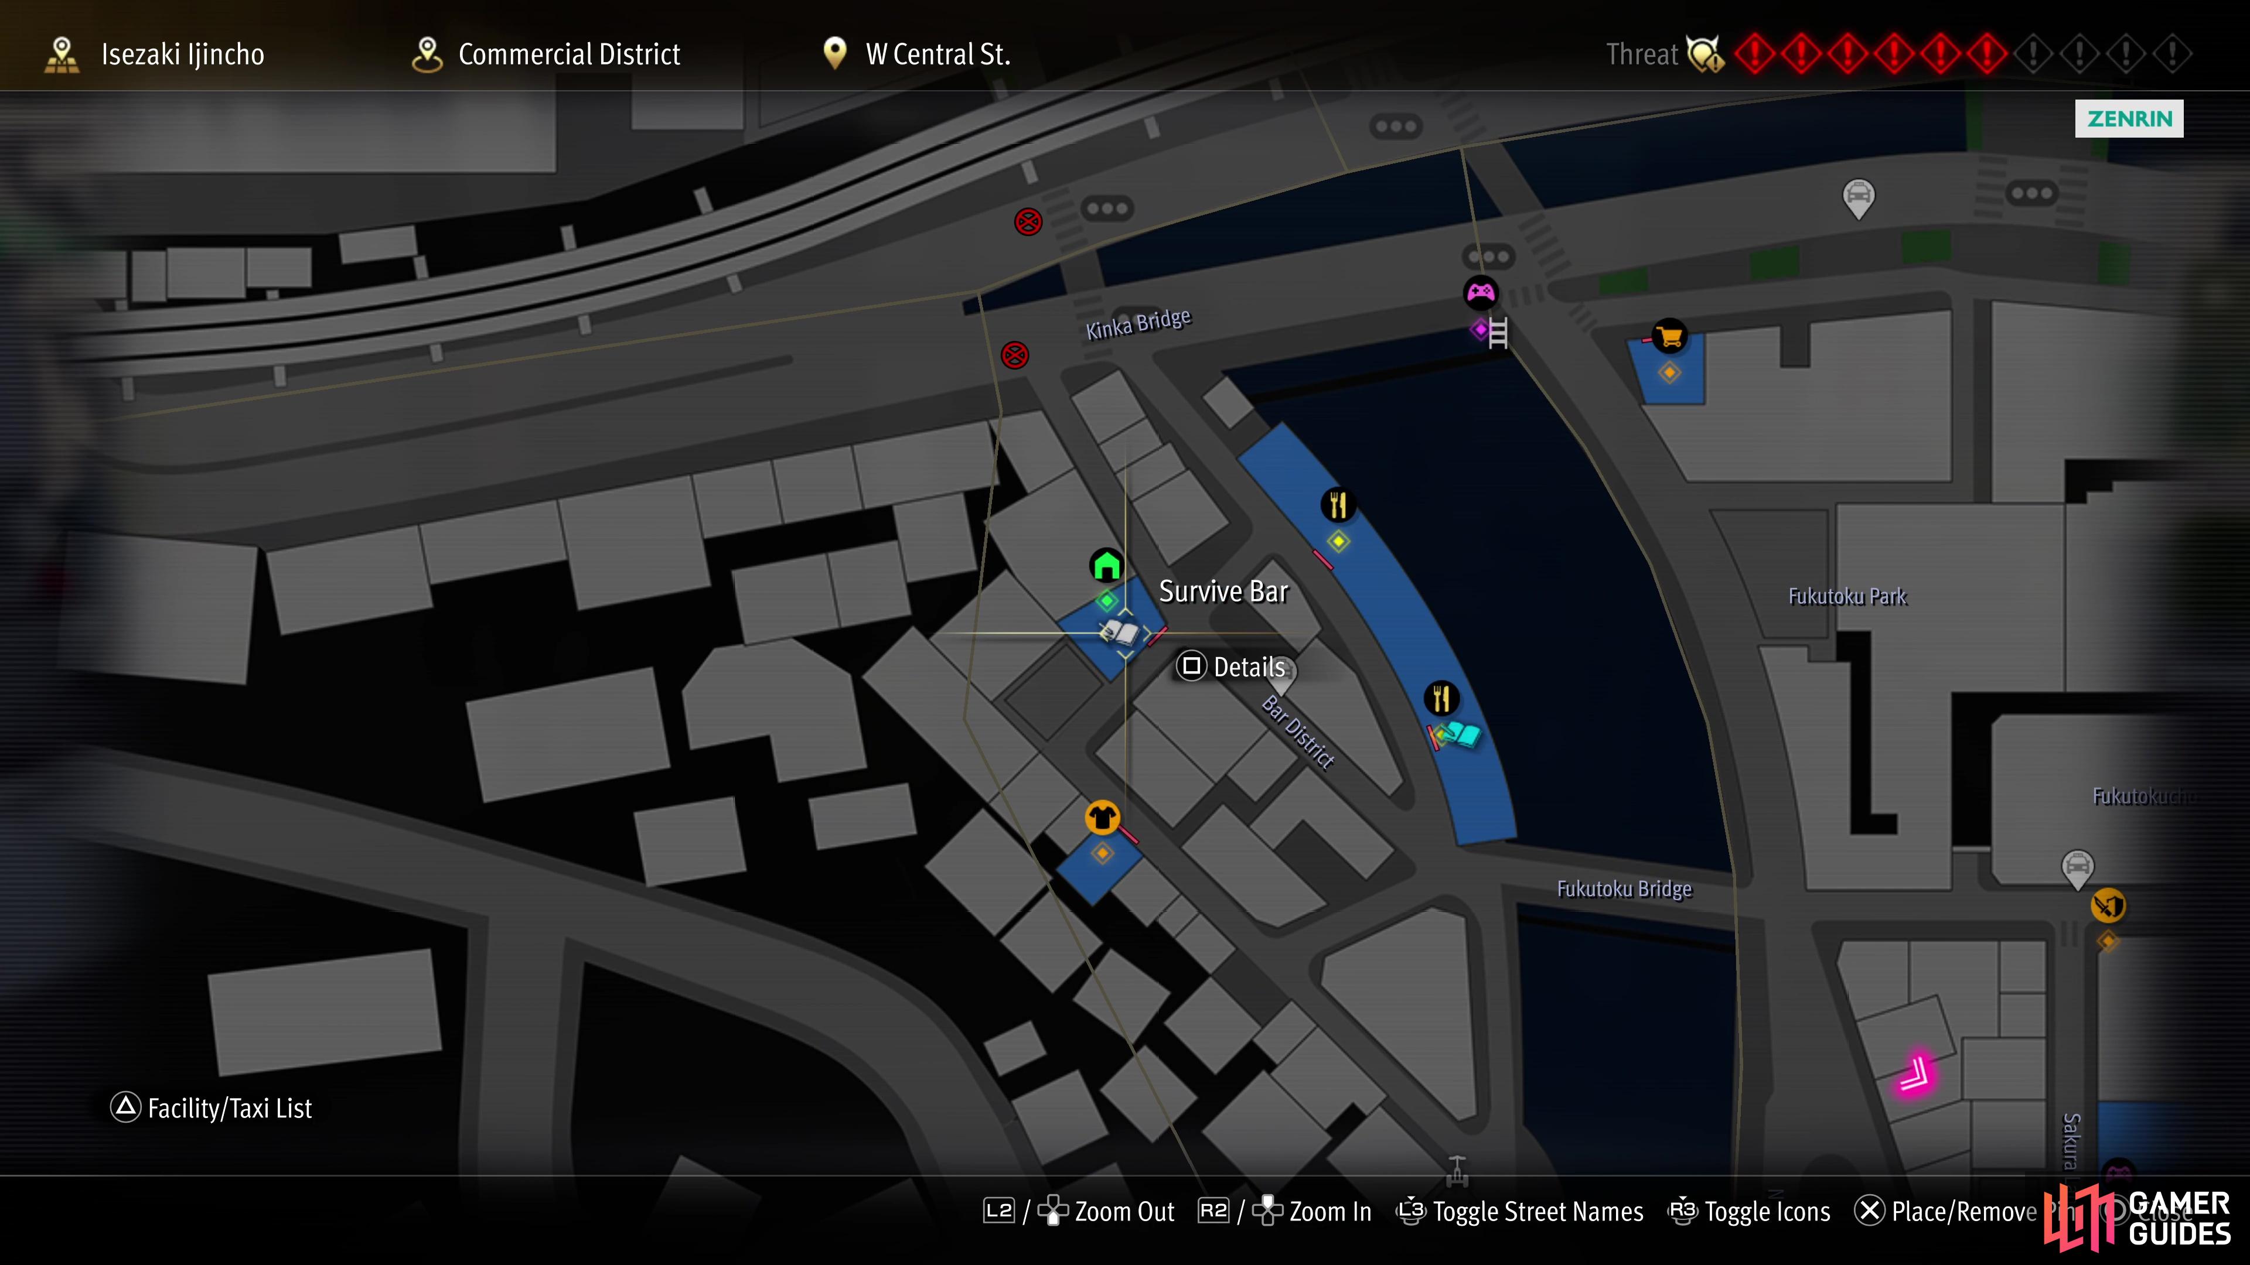The height and width of the screenshot is (1265, 2250).
Task: Open the Facility/Taxi List
Action: point(212,1108)
